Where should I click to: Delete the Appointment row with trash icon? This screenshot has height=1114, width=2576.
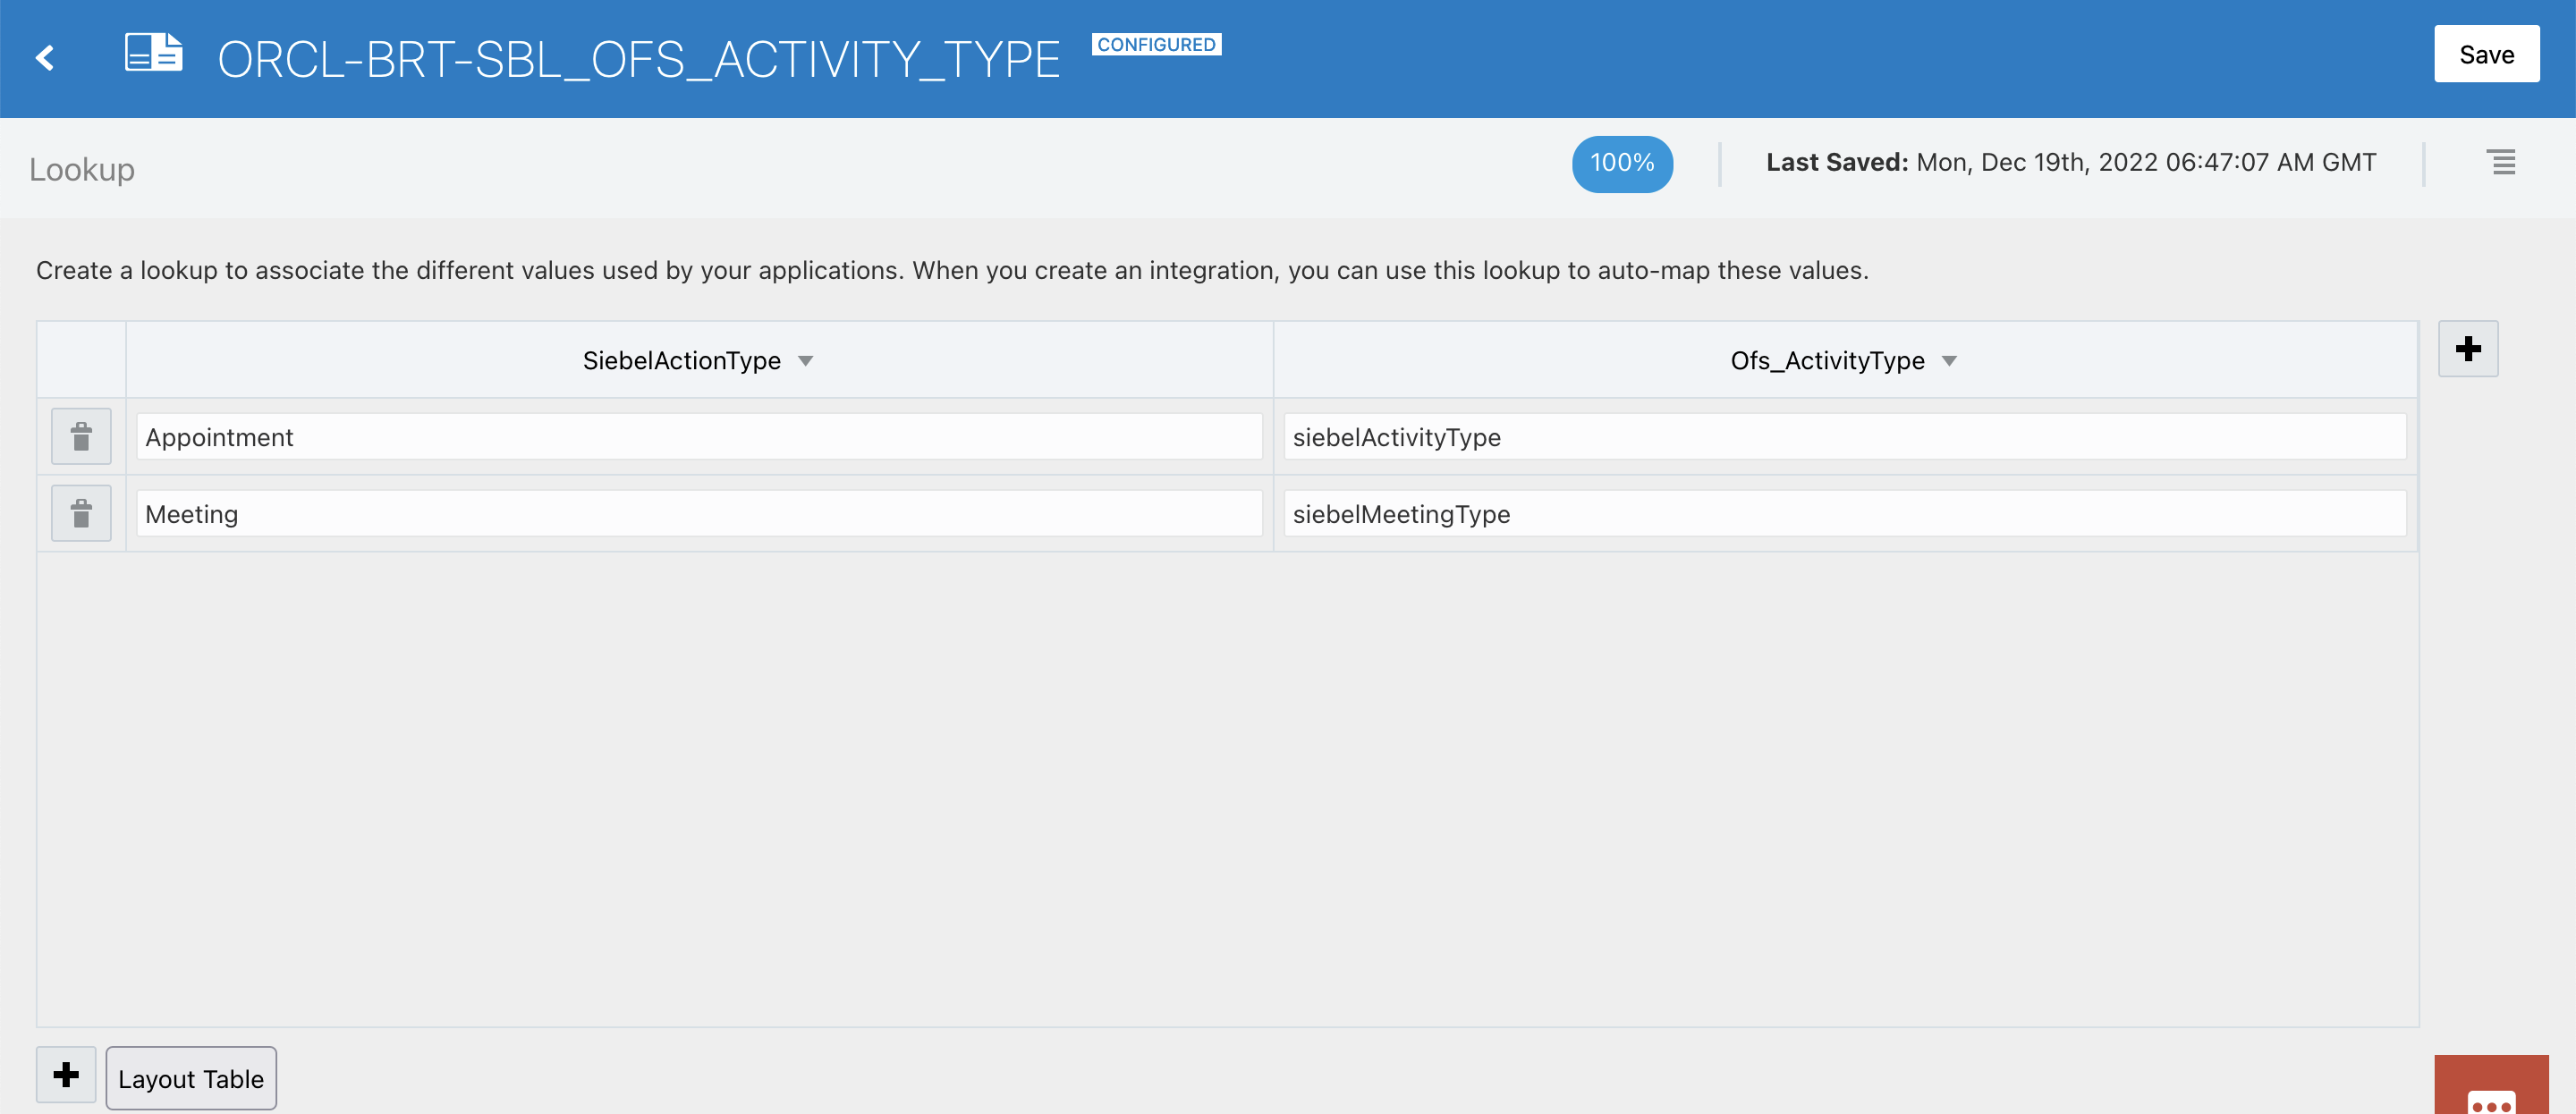pos(81,437)
